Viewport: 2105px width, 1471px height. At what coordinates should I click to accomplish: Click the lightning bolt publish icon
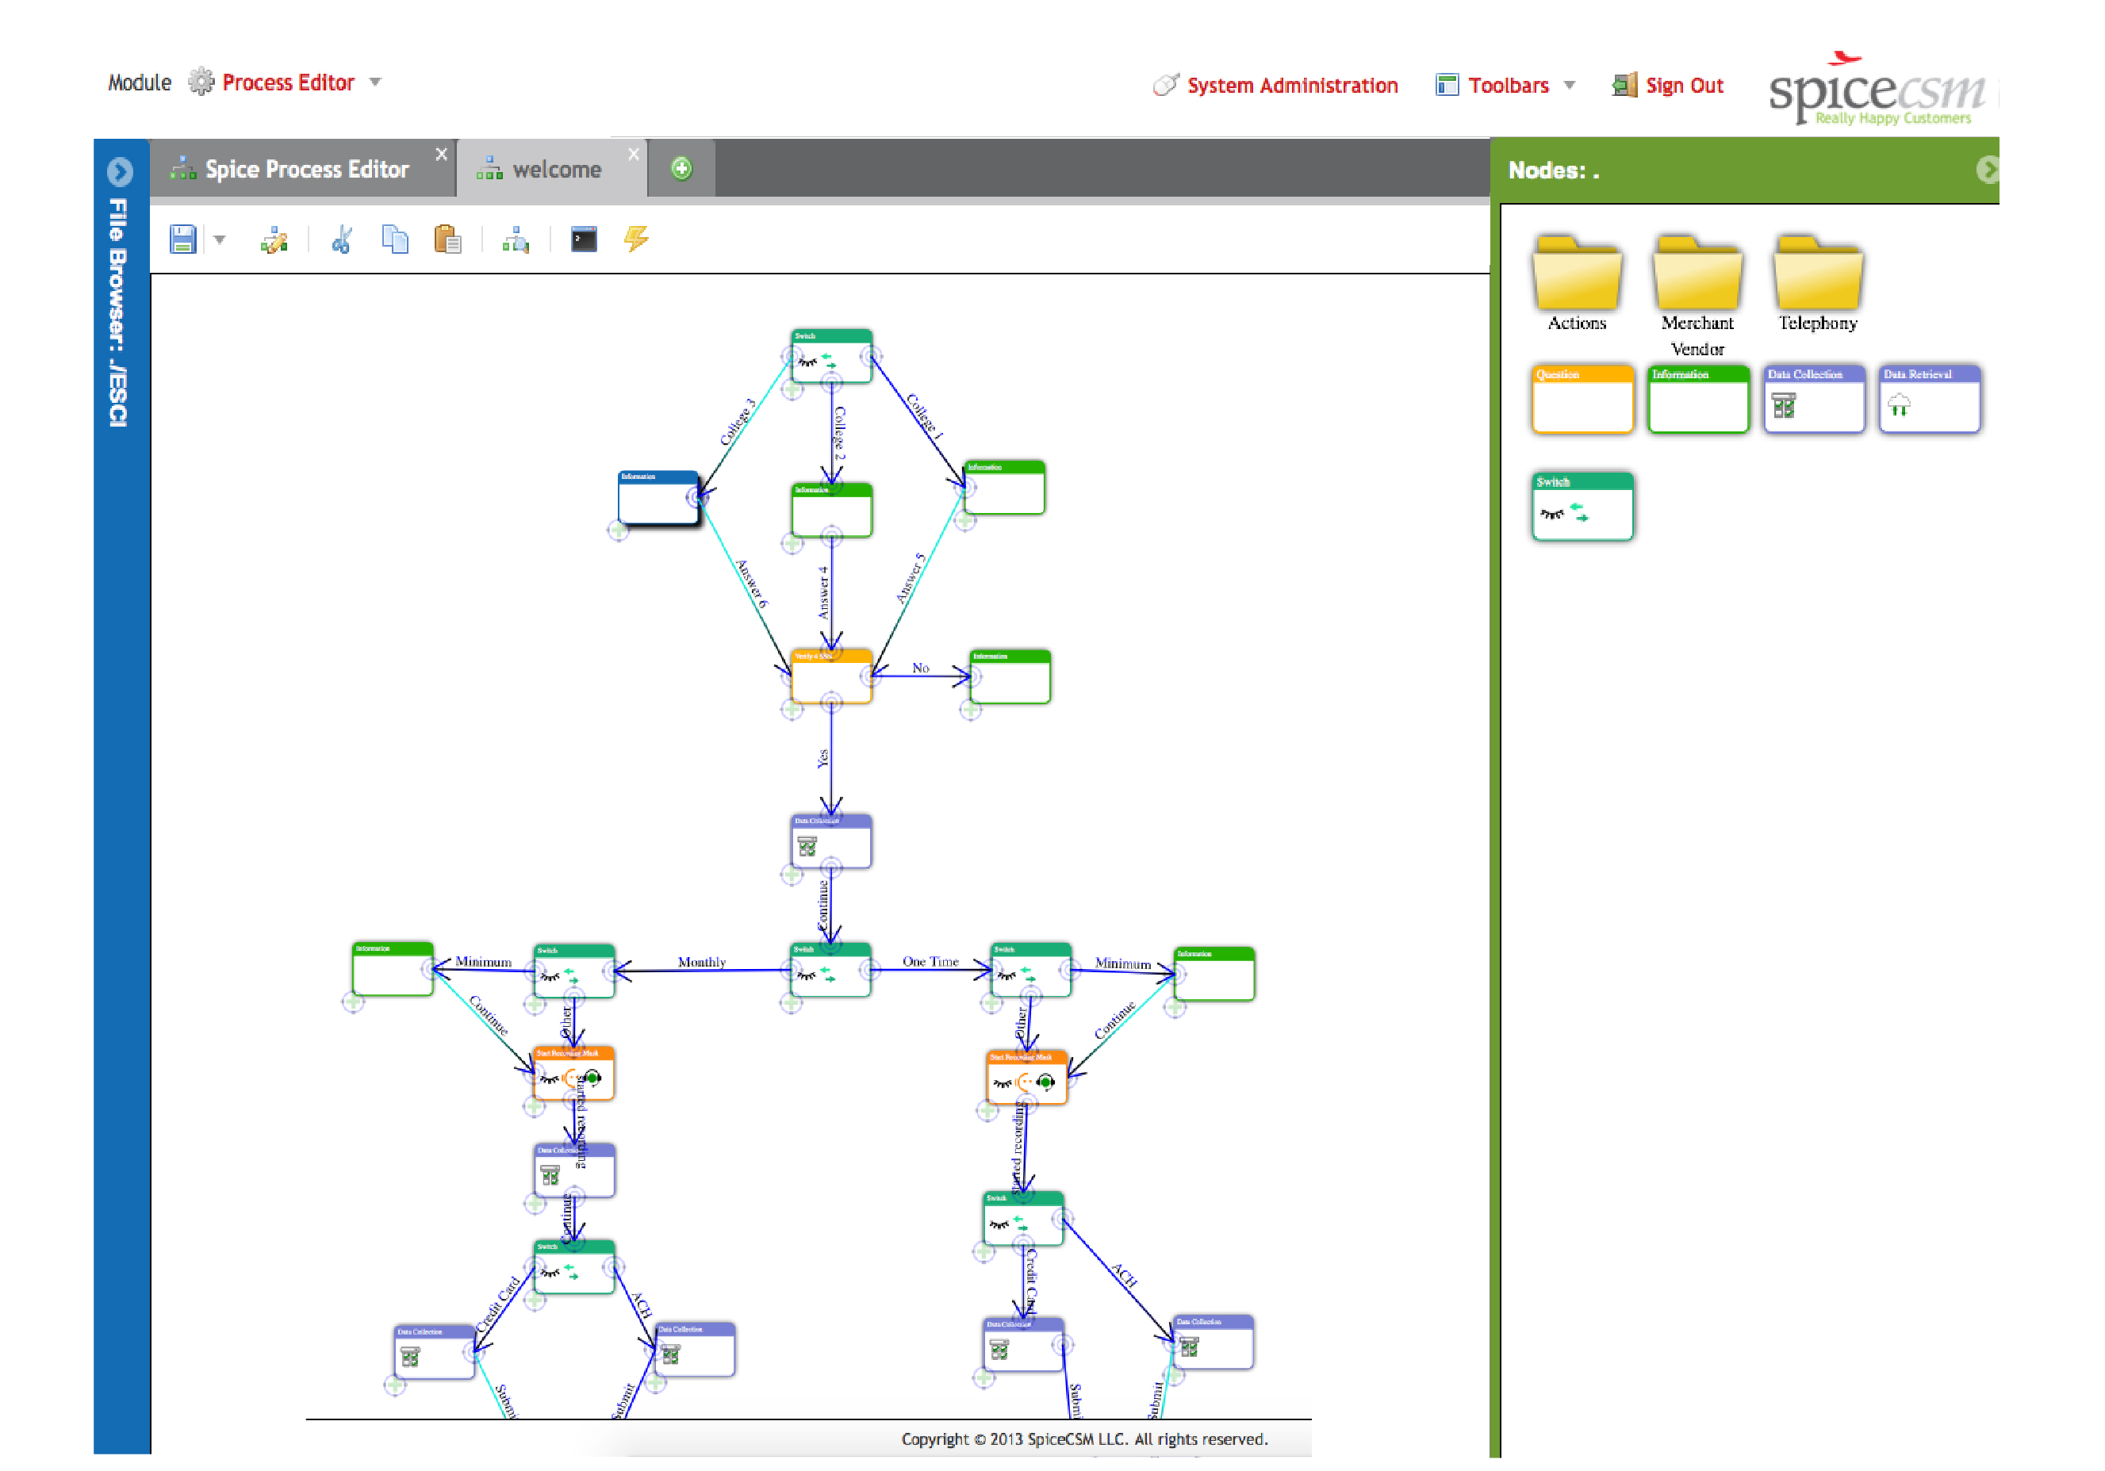tap(635, 239)
